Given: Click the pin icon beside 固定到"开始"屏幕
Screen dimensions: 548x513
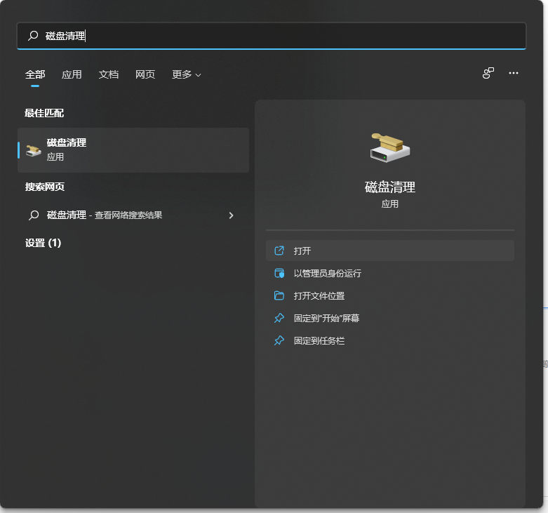Looking at the screenshot, I should coord(279,318).
